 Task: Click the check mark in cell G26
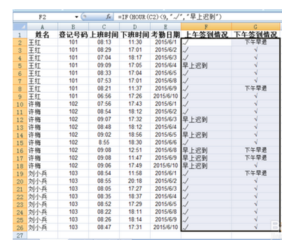coord(256,227)
